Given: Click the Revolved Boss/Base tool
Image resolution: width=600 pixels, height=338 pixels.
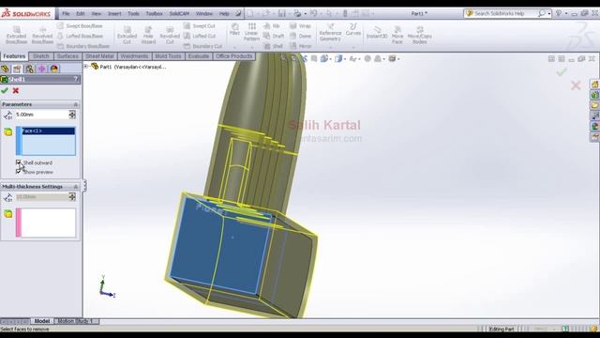Looking at the screenshot, I should pyautogui.click(x=42, y=35).
